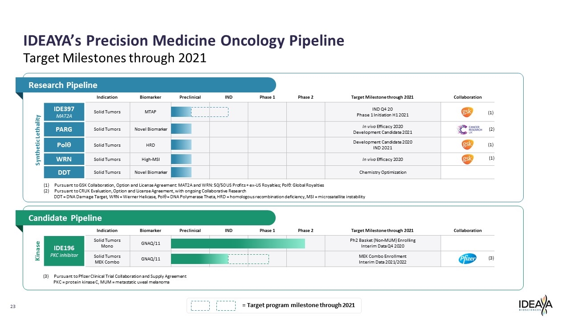Click the IDE196 Mono long progress bar
The width and height of the screenshot is (570, 320).
tap(238, 244)
